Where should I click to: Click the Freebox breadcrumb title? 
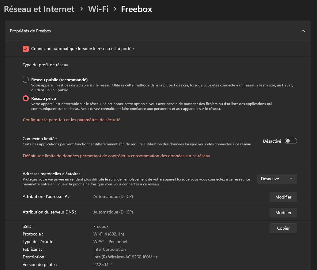(x=137, y=9)
